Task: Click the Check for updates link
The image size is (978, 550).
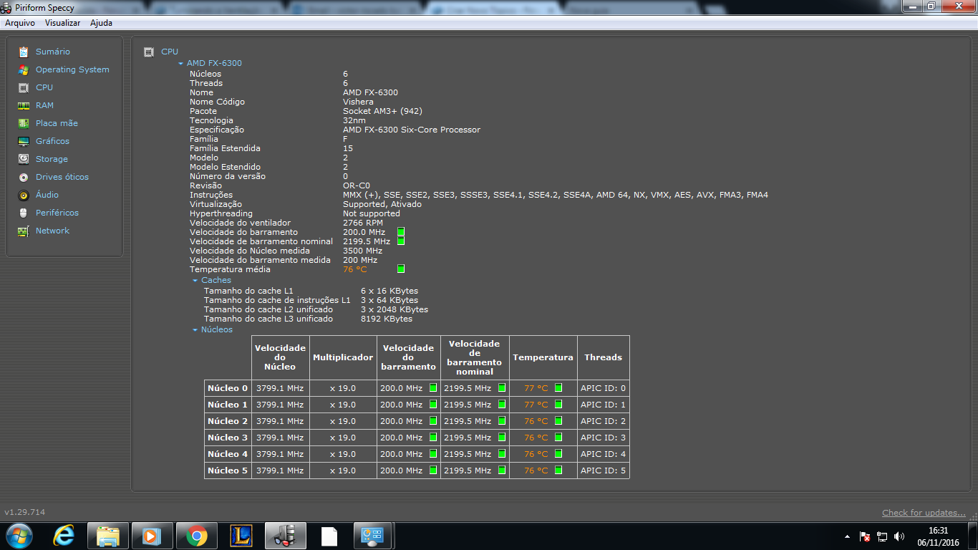Action: pyautogui.click(x=924, y=513)
